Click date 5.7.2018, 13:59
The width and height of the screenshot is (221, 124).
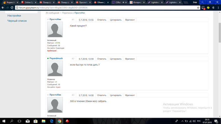point(86,59)
